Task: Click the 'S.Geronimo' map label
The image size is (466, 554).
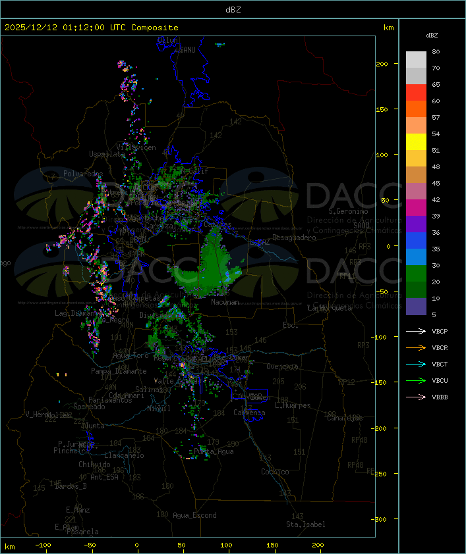Action: (348, 211)
